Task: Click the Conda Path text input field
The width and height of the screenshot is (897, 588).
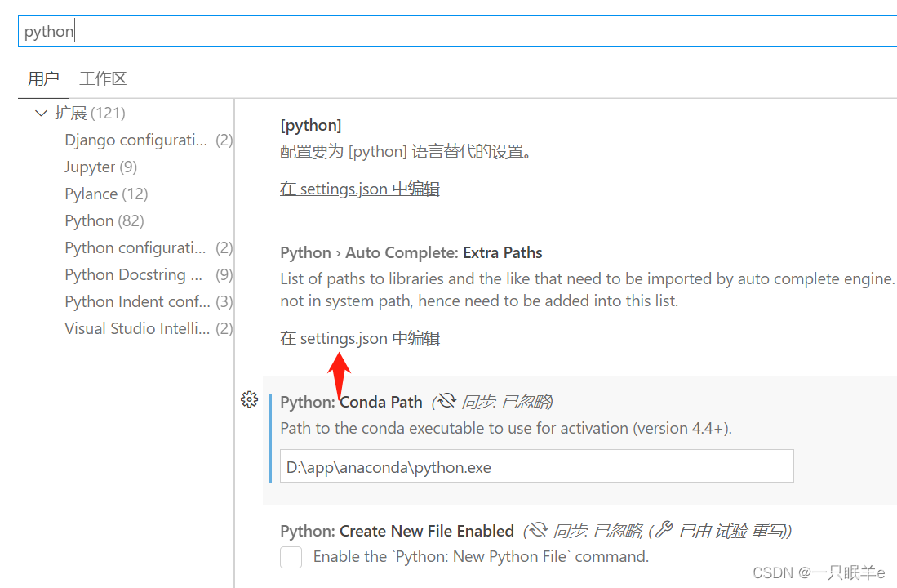Action: click(x=535, y=465)
